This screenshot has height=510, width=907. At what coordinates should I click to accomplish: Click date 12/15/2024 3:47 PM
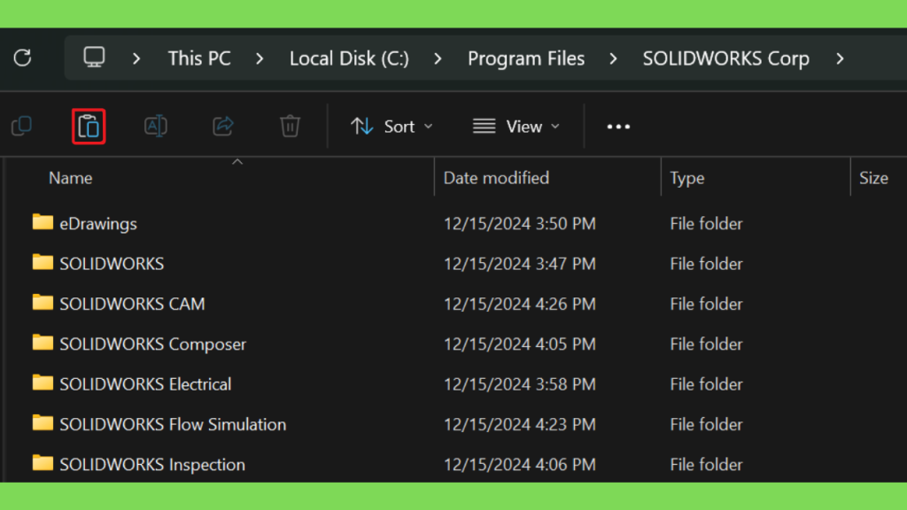coord(519,264)
